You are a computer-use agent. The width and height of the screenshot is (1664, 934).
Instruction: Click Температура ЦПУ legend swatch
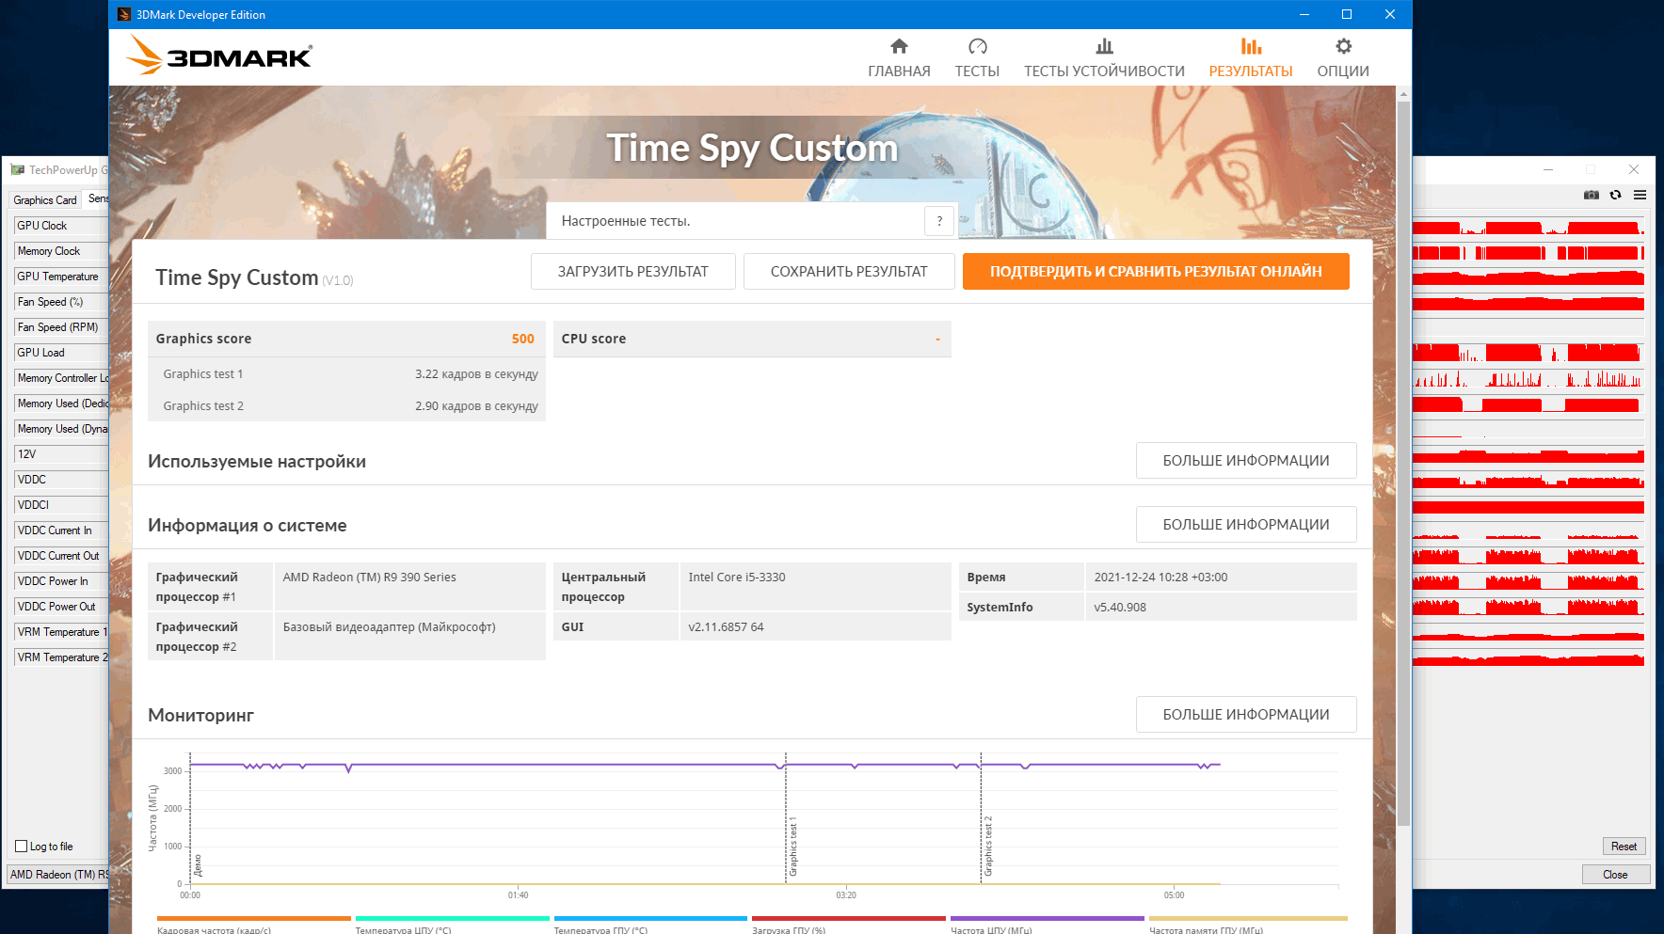(452, 919)
